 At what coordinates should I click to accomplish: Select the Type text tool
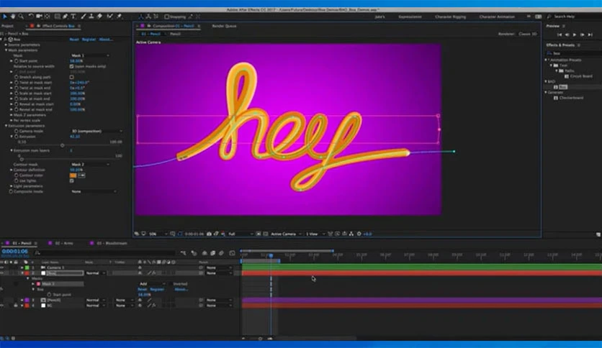coord(73,17)
